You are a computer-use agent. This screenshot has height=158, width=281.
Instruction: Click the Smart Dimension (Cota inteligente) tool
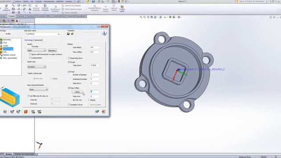click(x=6, y=8)
